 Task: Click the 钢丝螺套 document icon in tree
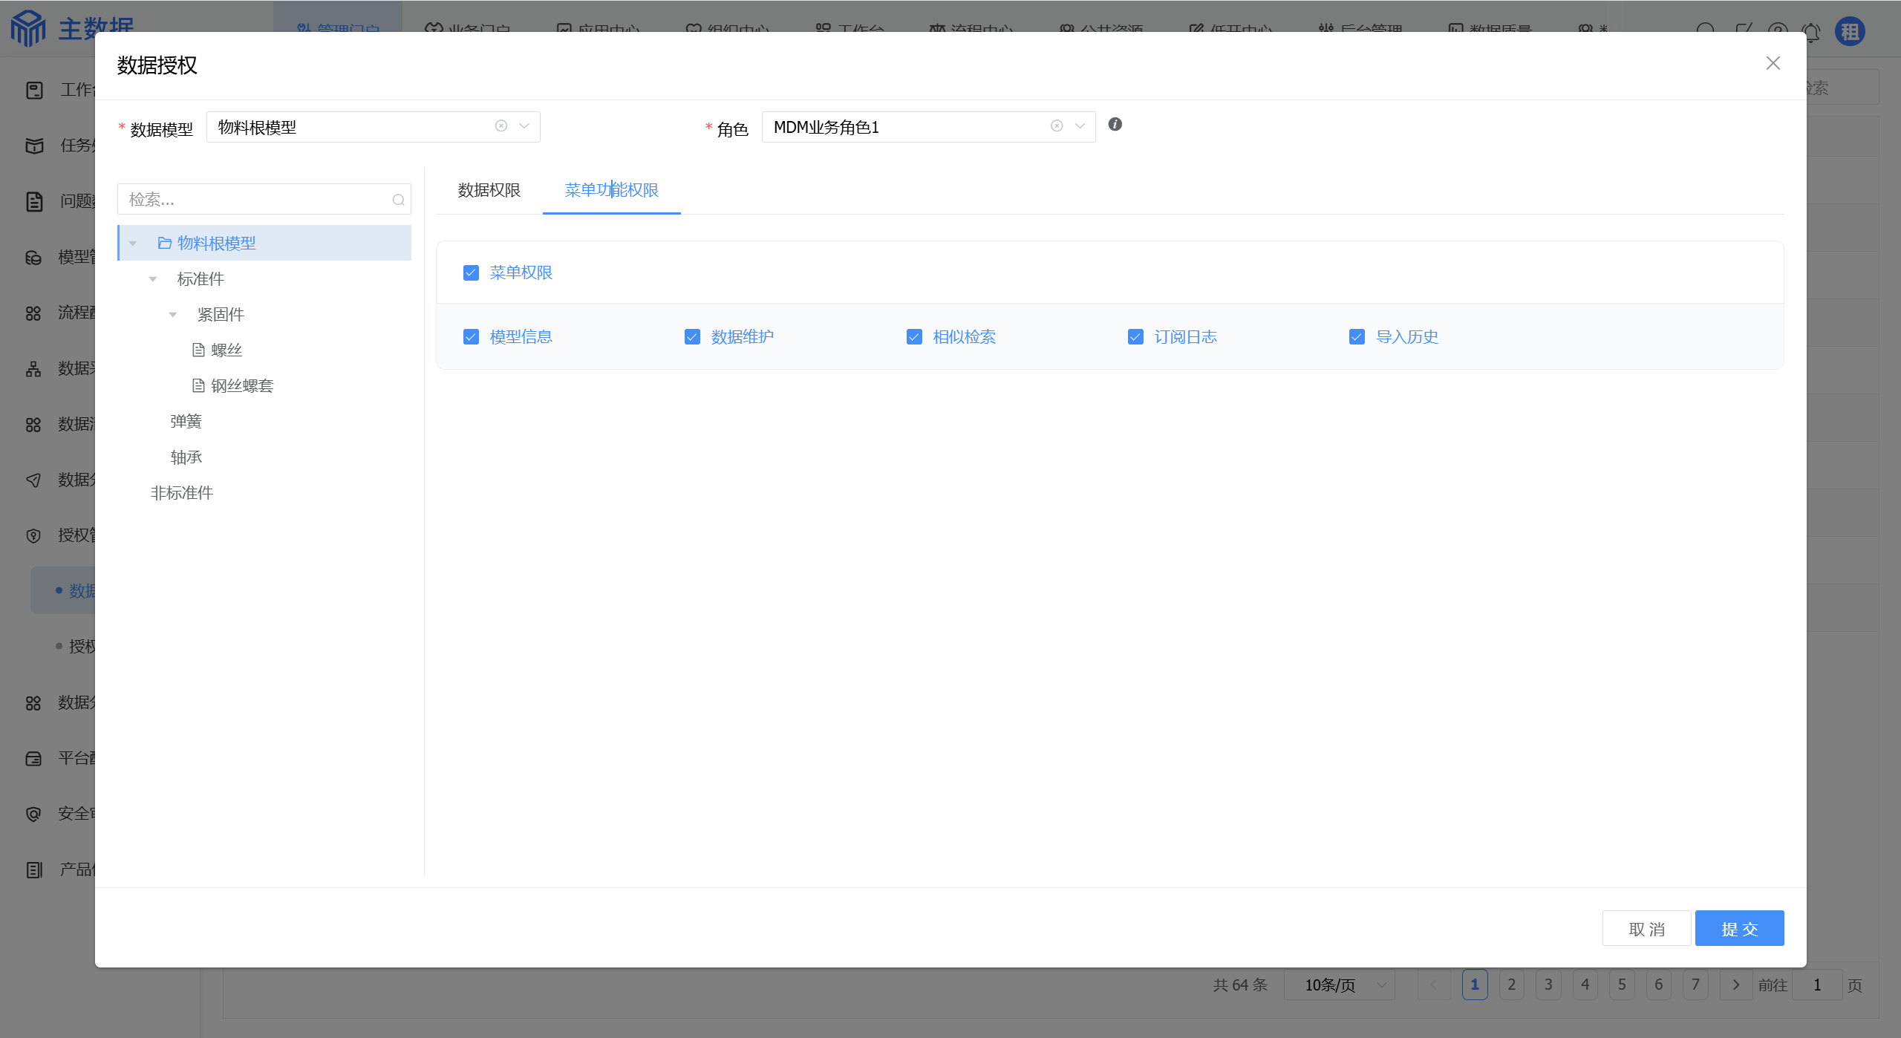pos(198,385)
